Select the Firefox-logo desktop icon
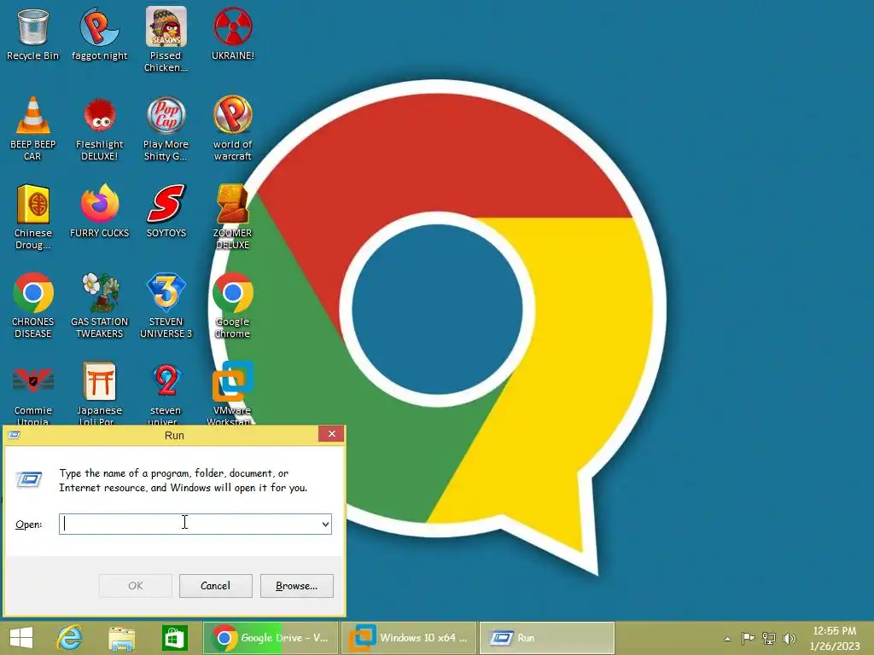 click(x=99, y=212)
